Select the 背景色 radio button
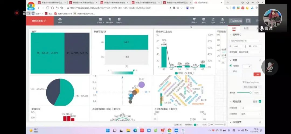Viewport: 291px width, 134px height. (231, 66)
